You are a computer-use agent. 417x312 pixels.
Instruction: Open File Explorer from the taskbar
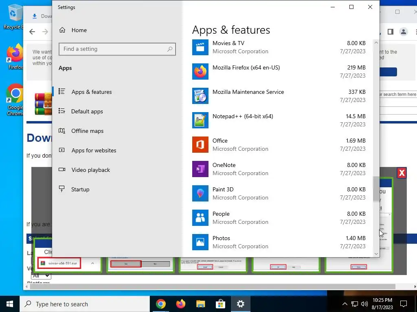[x=201, y=304]
